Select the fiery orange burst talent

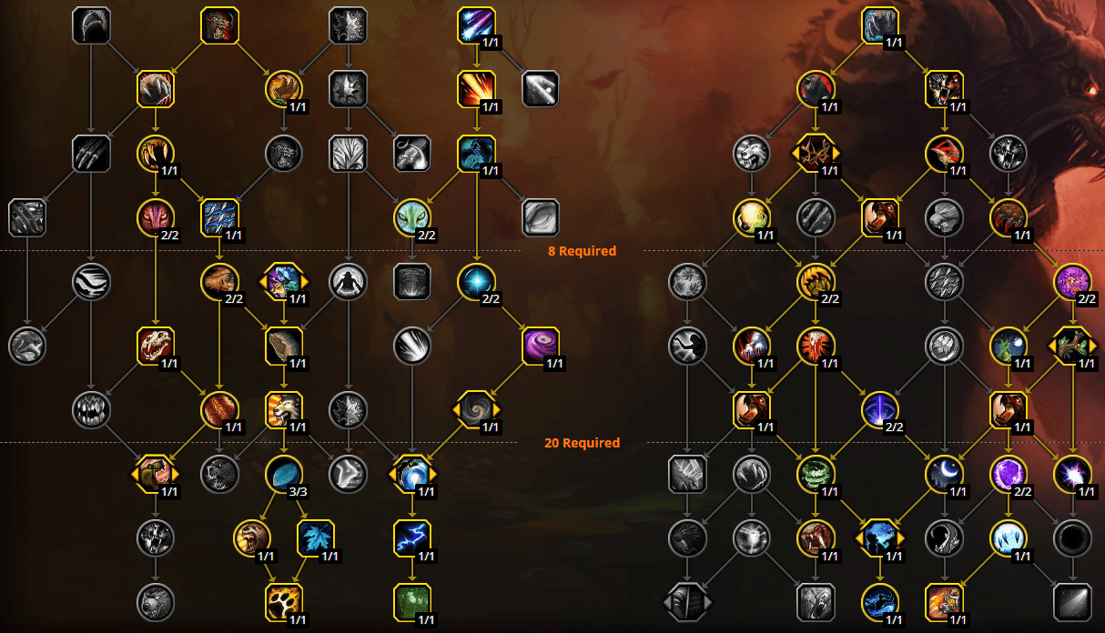(x=477, y=89)
